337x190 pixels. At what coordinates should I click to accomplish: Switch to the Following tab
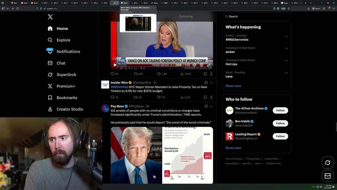point(186,16)
